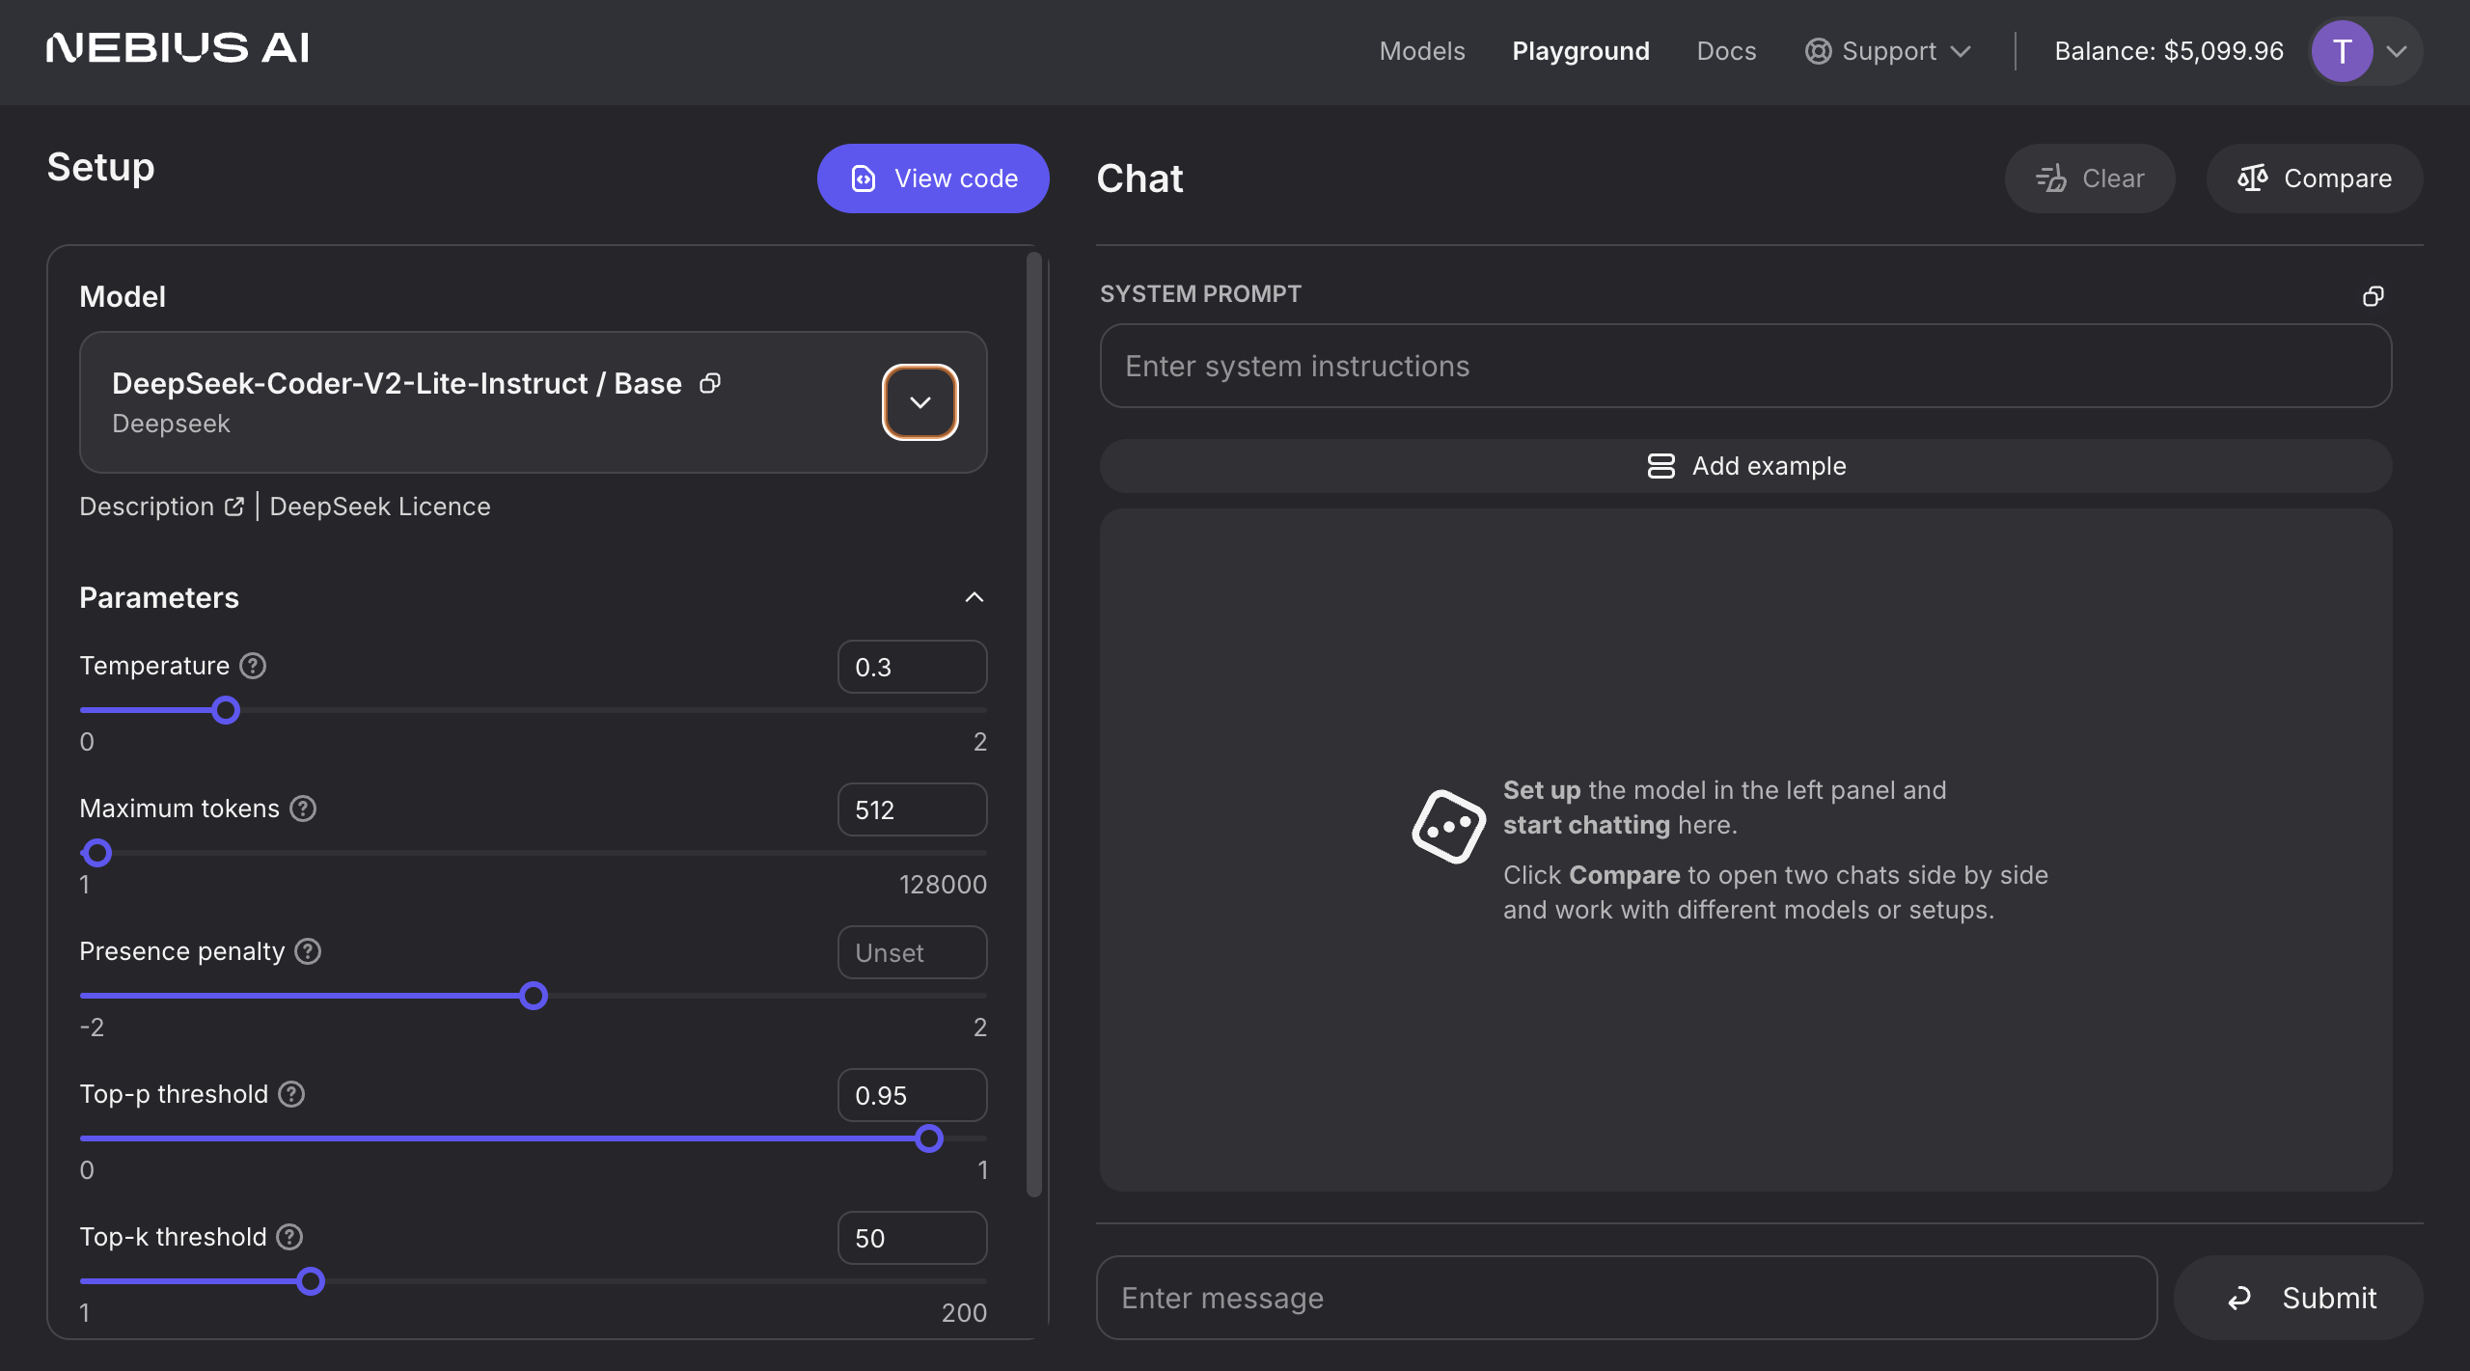
Task: Click the Enter message input field
Action: (1626, 1298)
